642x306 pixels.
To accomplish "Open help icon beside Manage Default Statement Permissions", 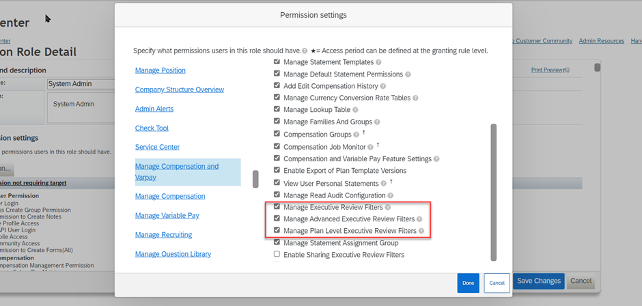I will coord(408,74).
